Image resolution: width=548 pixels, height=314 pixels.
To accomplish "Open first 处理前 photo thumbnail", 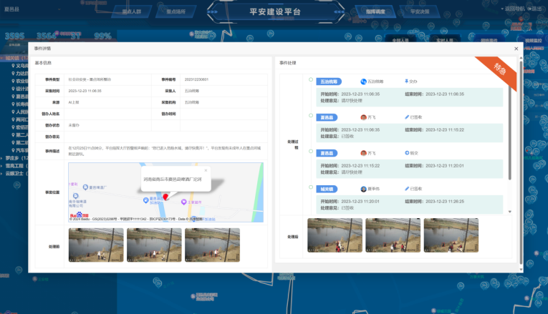I will click(96, 245).
